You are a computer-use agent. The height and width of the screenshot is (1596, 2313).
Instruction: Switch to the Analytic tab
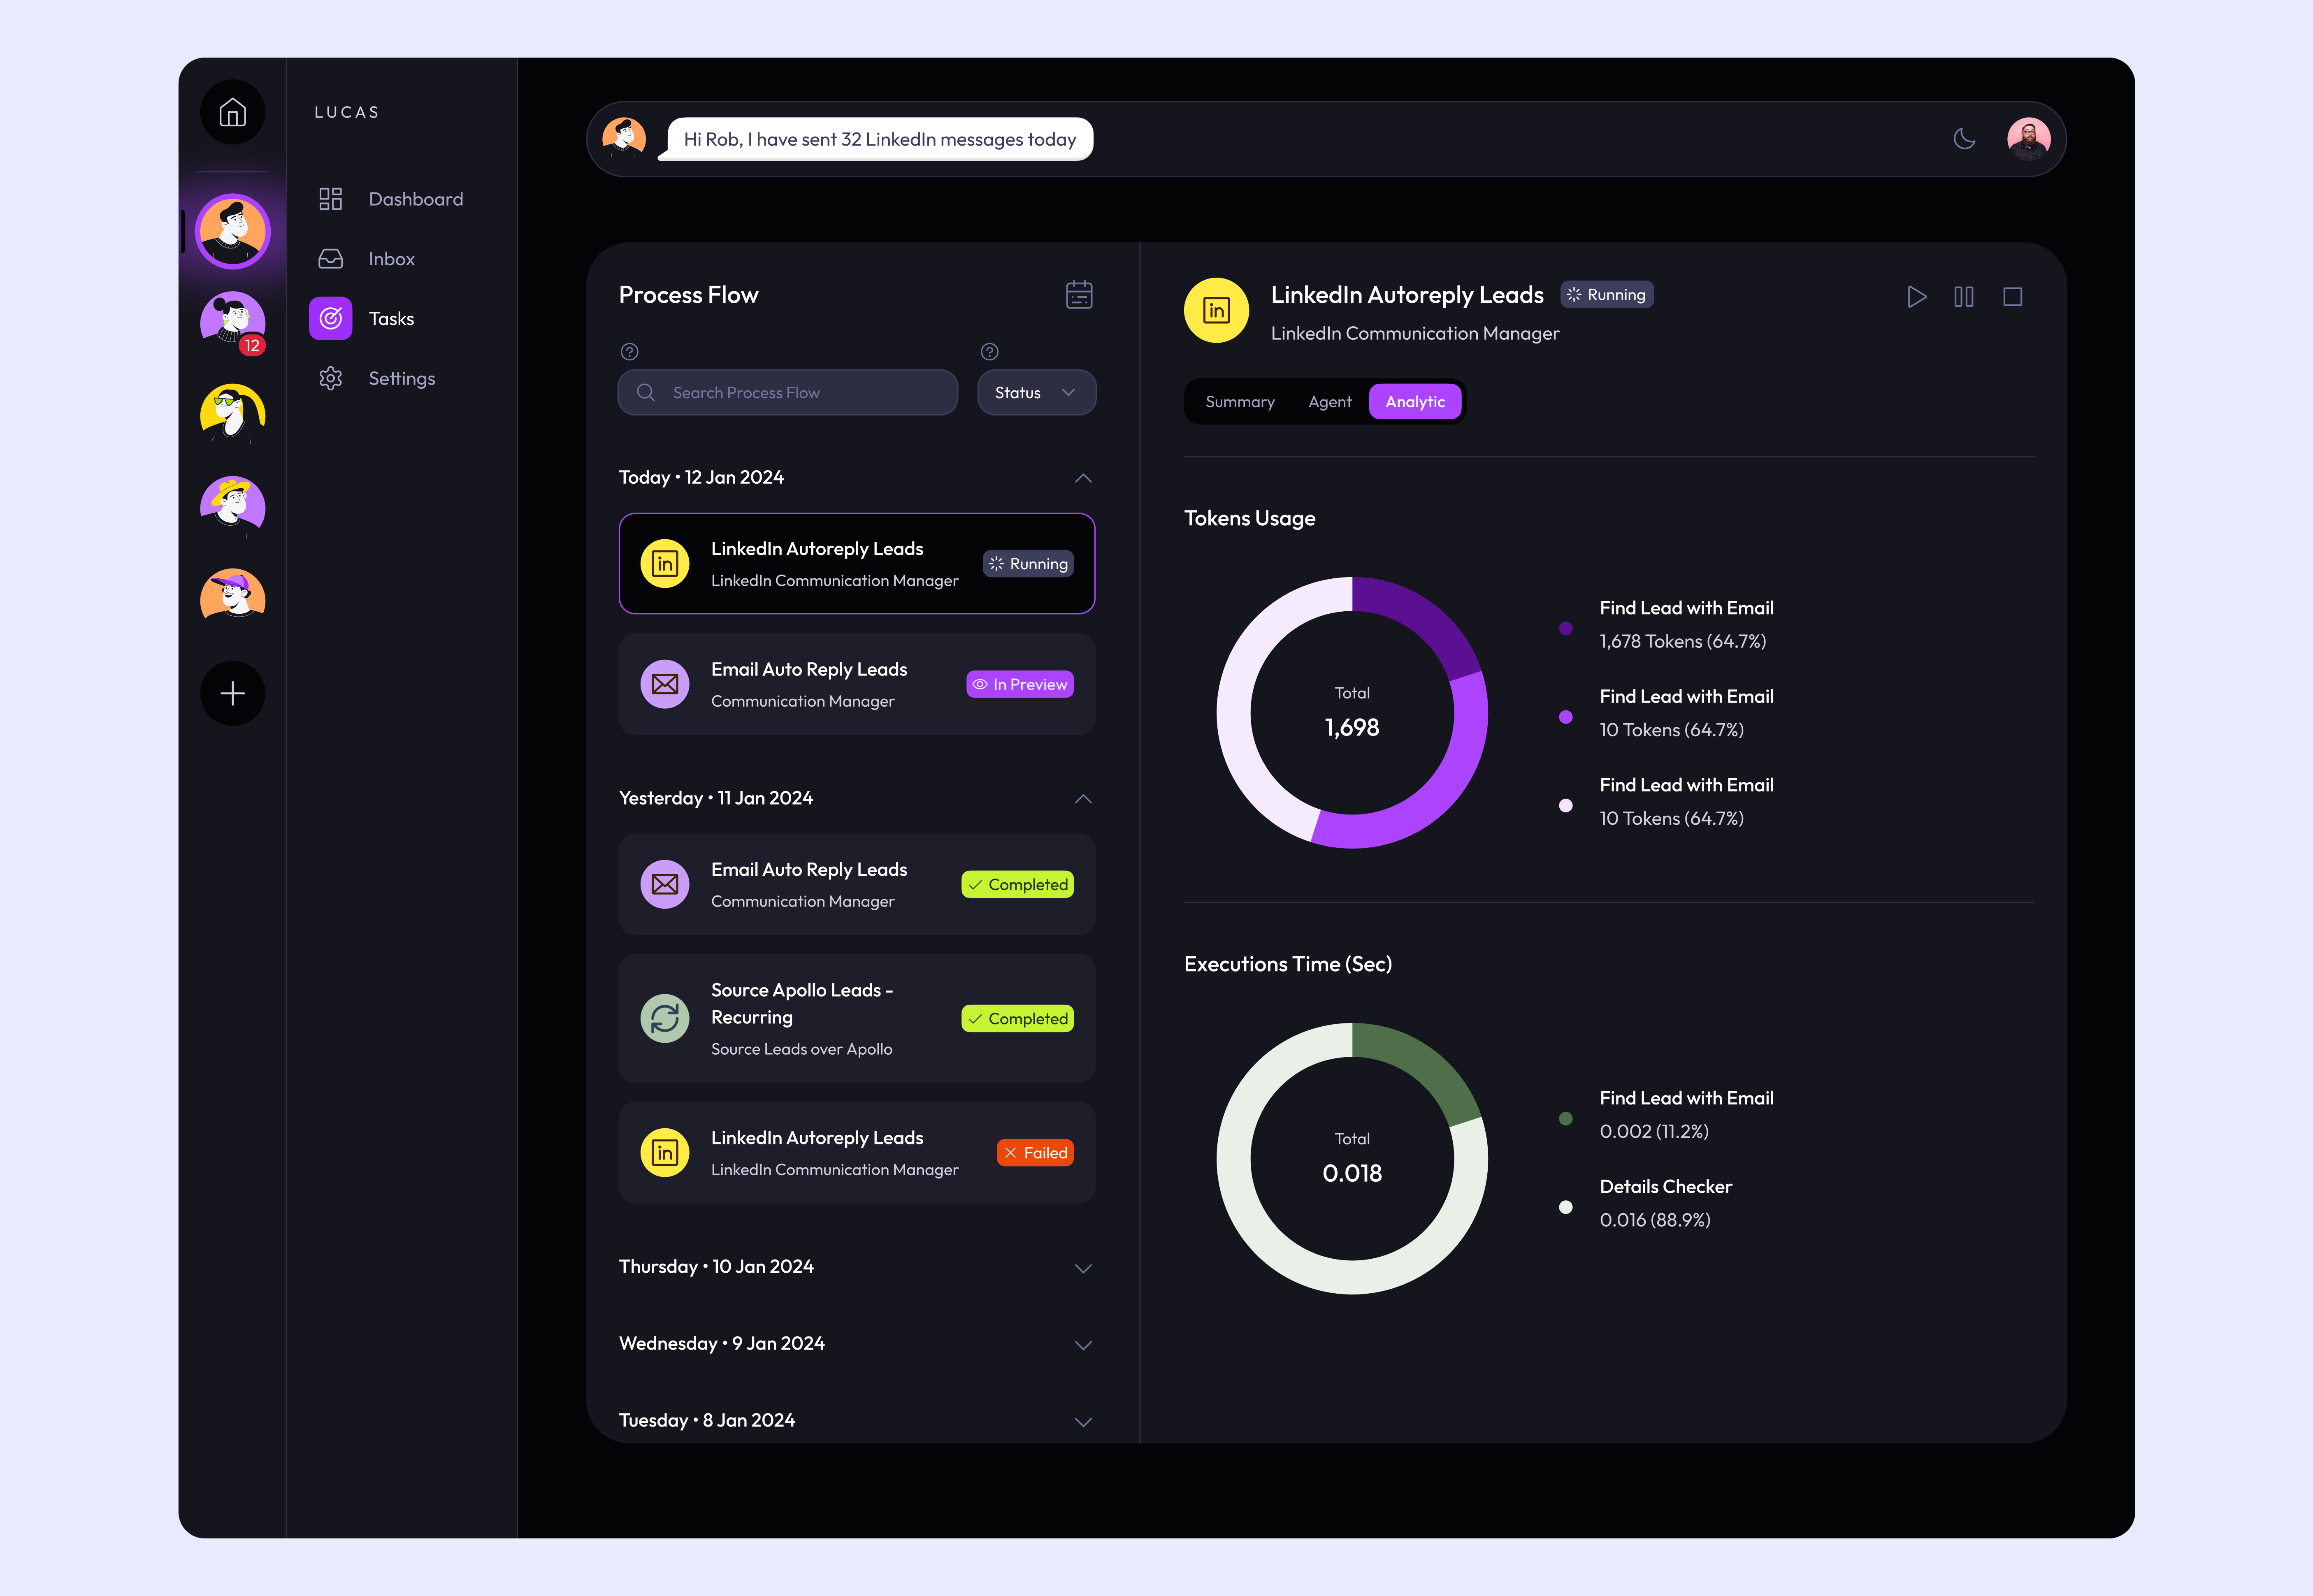[1415, 402]
